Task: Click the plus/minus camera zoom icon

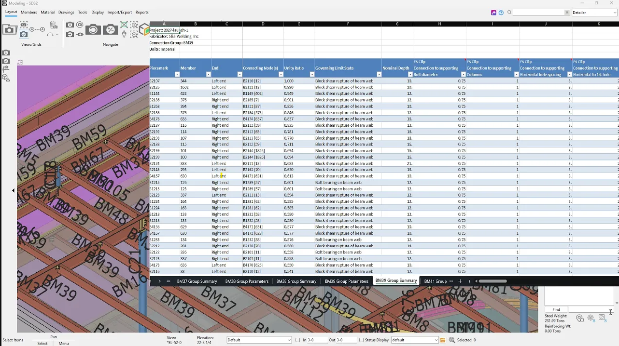Action: (x=111, y=30)
